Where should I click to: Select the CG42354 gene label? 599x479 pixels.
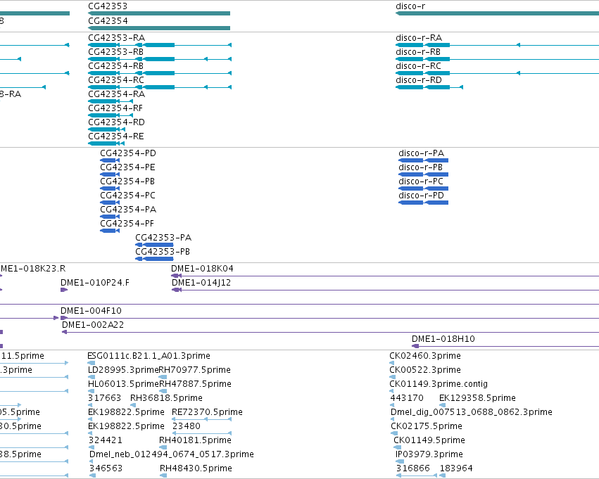coord(108,21)
